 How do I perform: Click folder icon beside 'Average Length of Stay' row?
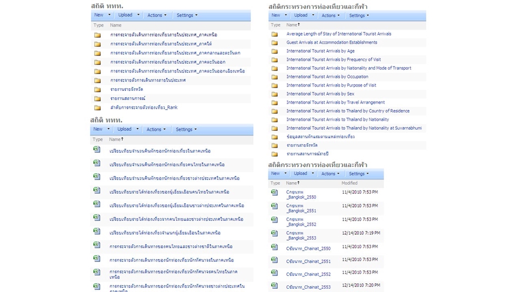coord(275,34)
